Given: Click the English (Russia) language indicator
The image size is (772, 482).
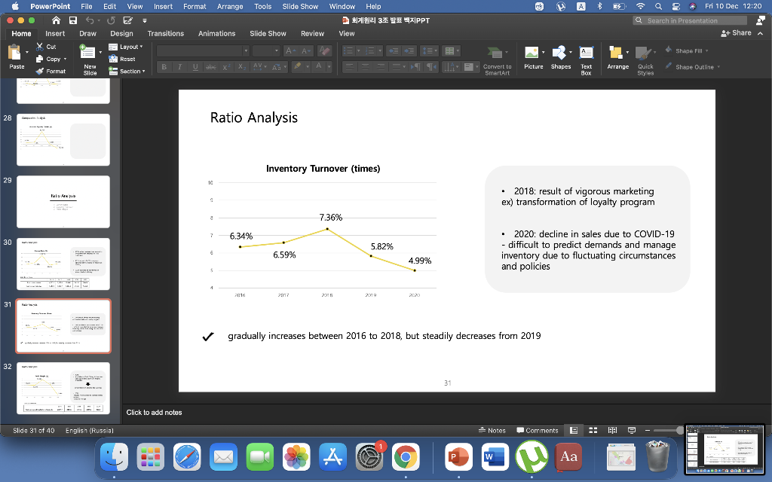Looking at the screenshot, I should (90, 430).
